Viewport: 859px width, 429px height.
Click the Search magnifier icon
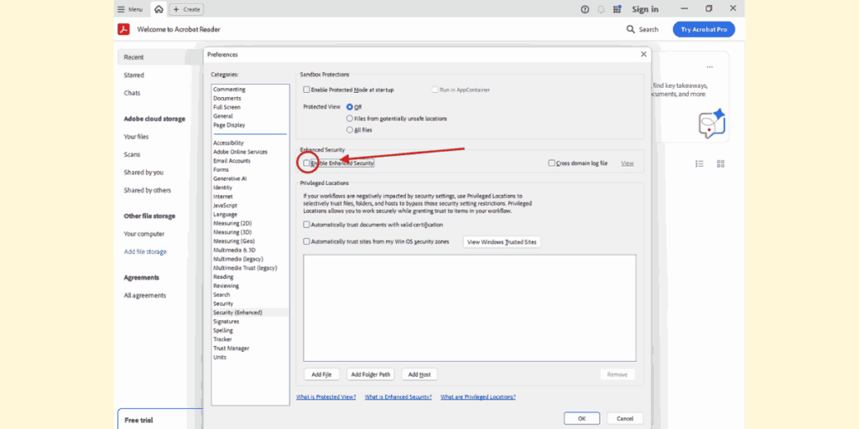click(631, 29)
